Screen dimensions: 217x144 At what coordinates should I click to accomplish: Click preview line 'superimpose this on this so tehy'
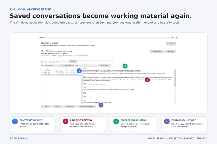click(94, 85)
